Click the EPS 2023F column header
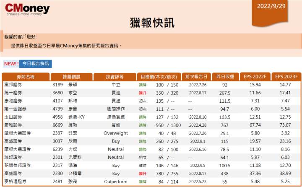 pos(286,77)
